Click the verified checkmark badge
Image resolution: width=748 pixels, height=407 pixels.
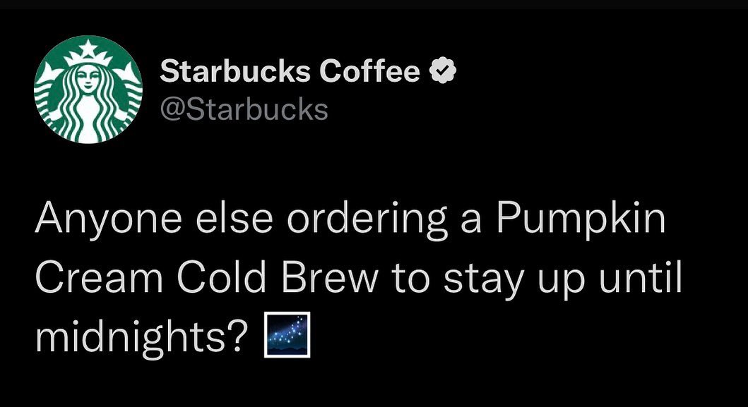point(444,71)
